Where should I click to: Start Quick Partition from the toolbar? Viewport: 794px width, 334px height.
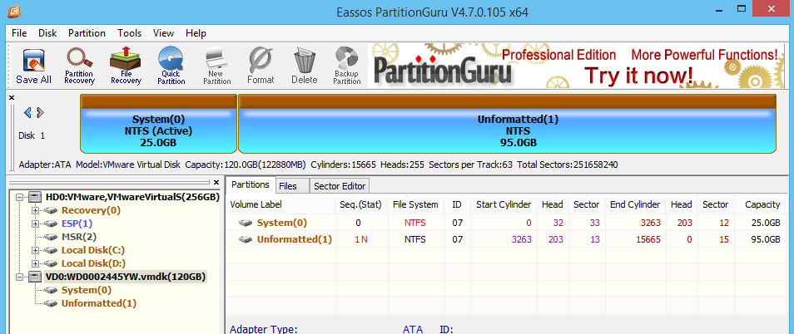point(171,66)
